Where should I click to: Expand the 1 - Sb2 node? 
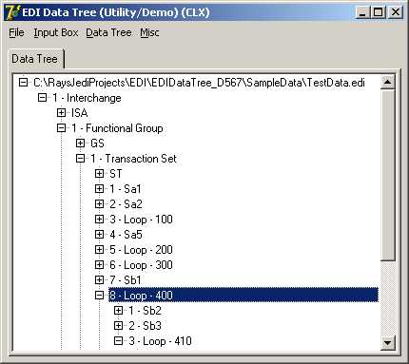coord(118,311)
